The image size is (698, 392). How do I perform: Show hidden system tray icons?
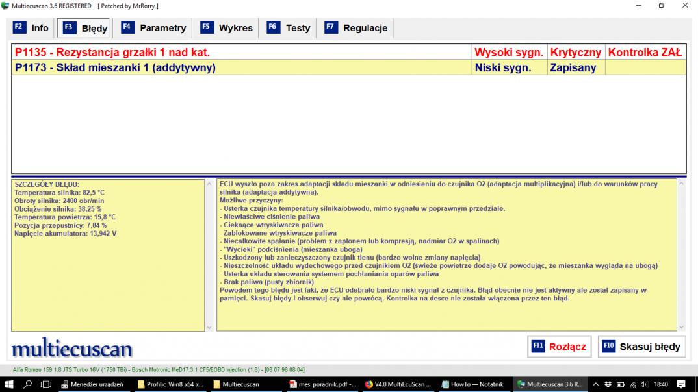[596, 384]
